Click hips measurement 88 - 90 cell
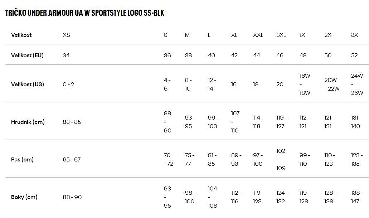The width and height of the screenshot is (369, 218). point(72,197)
